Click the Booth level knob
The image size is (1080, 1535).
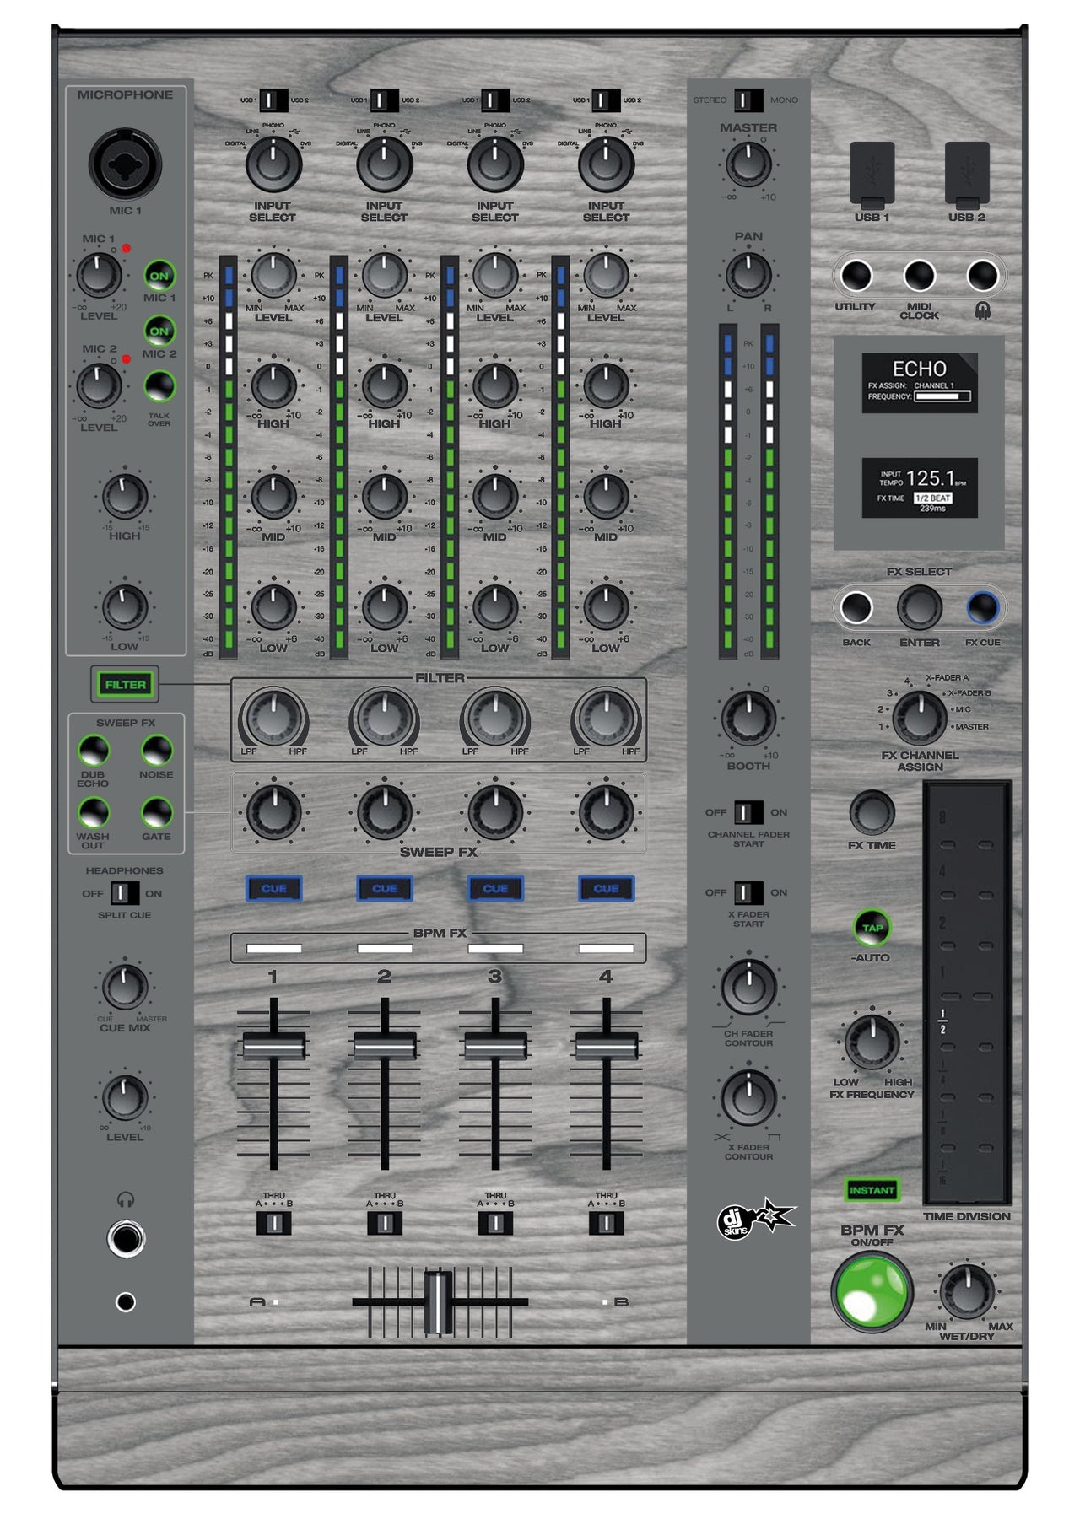(748, 719)
